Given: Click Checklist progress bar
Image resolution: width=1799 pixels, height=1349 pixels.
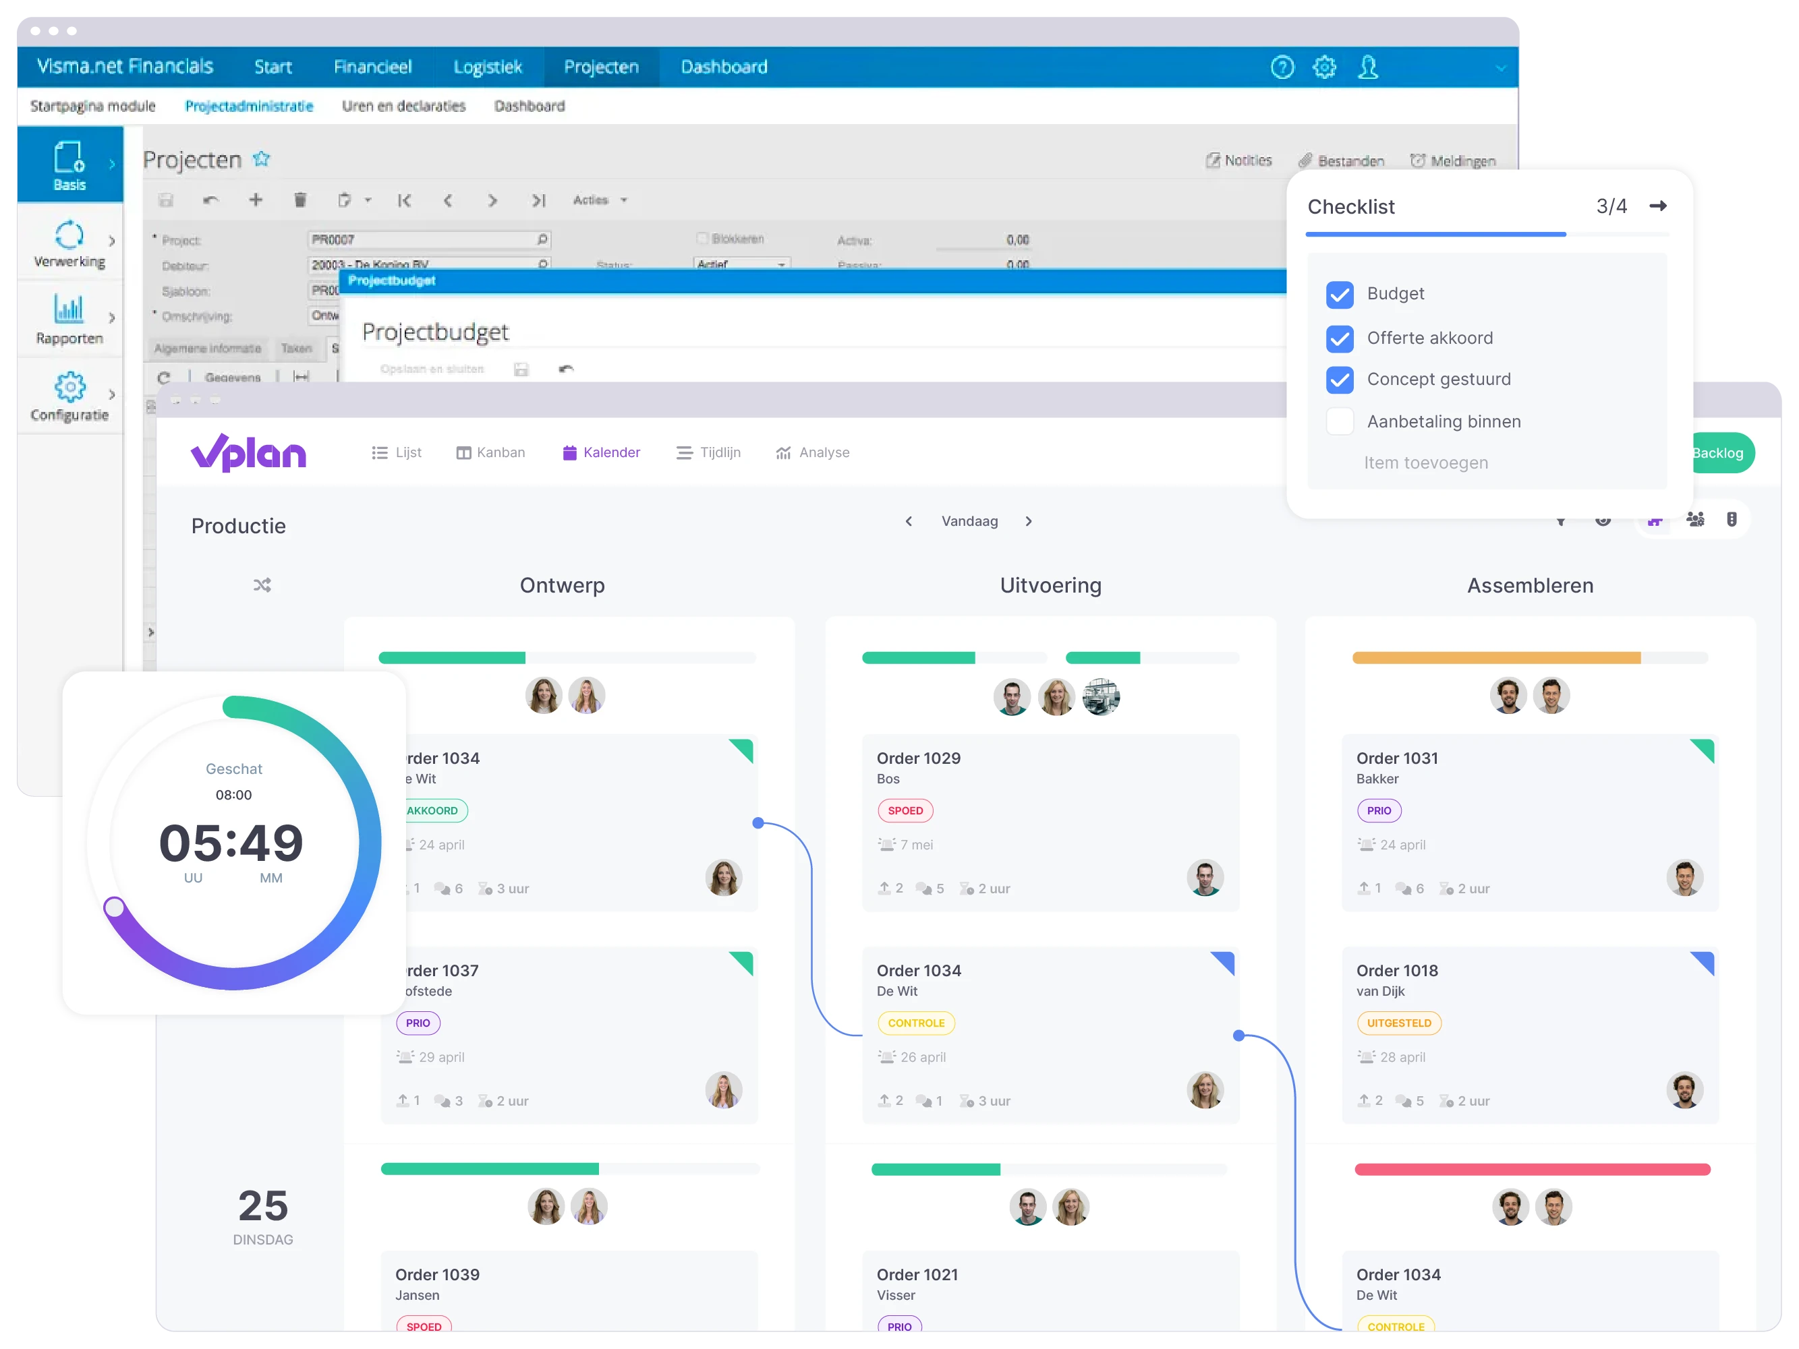Looking at the screenshot, I should click(x=1487, y=234).
